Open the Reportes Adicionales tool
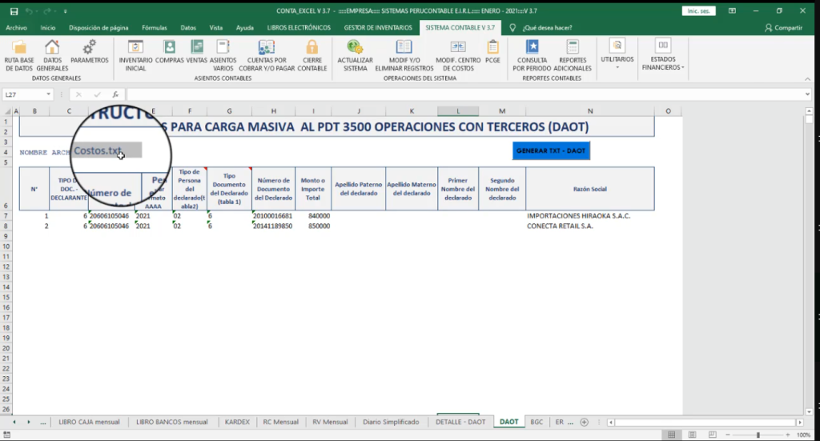The height and width of the screenshot is (441, 820). (573, 55)
